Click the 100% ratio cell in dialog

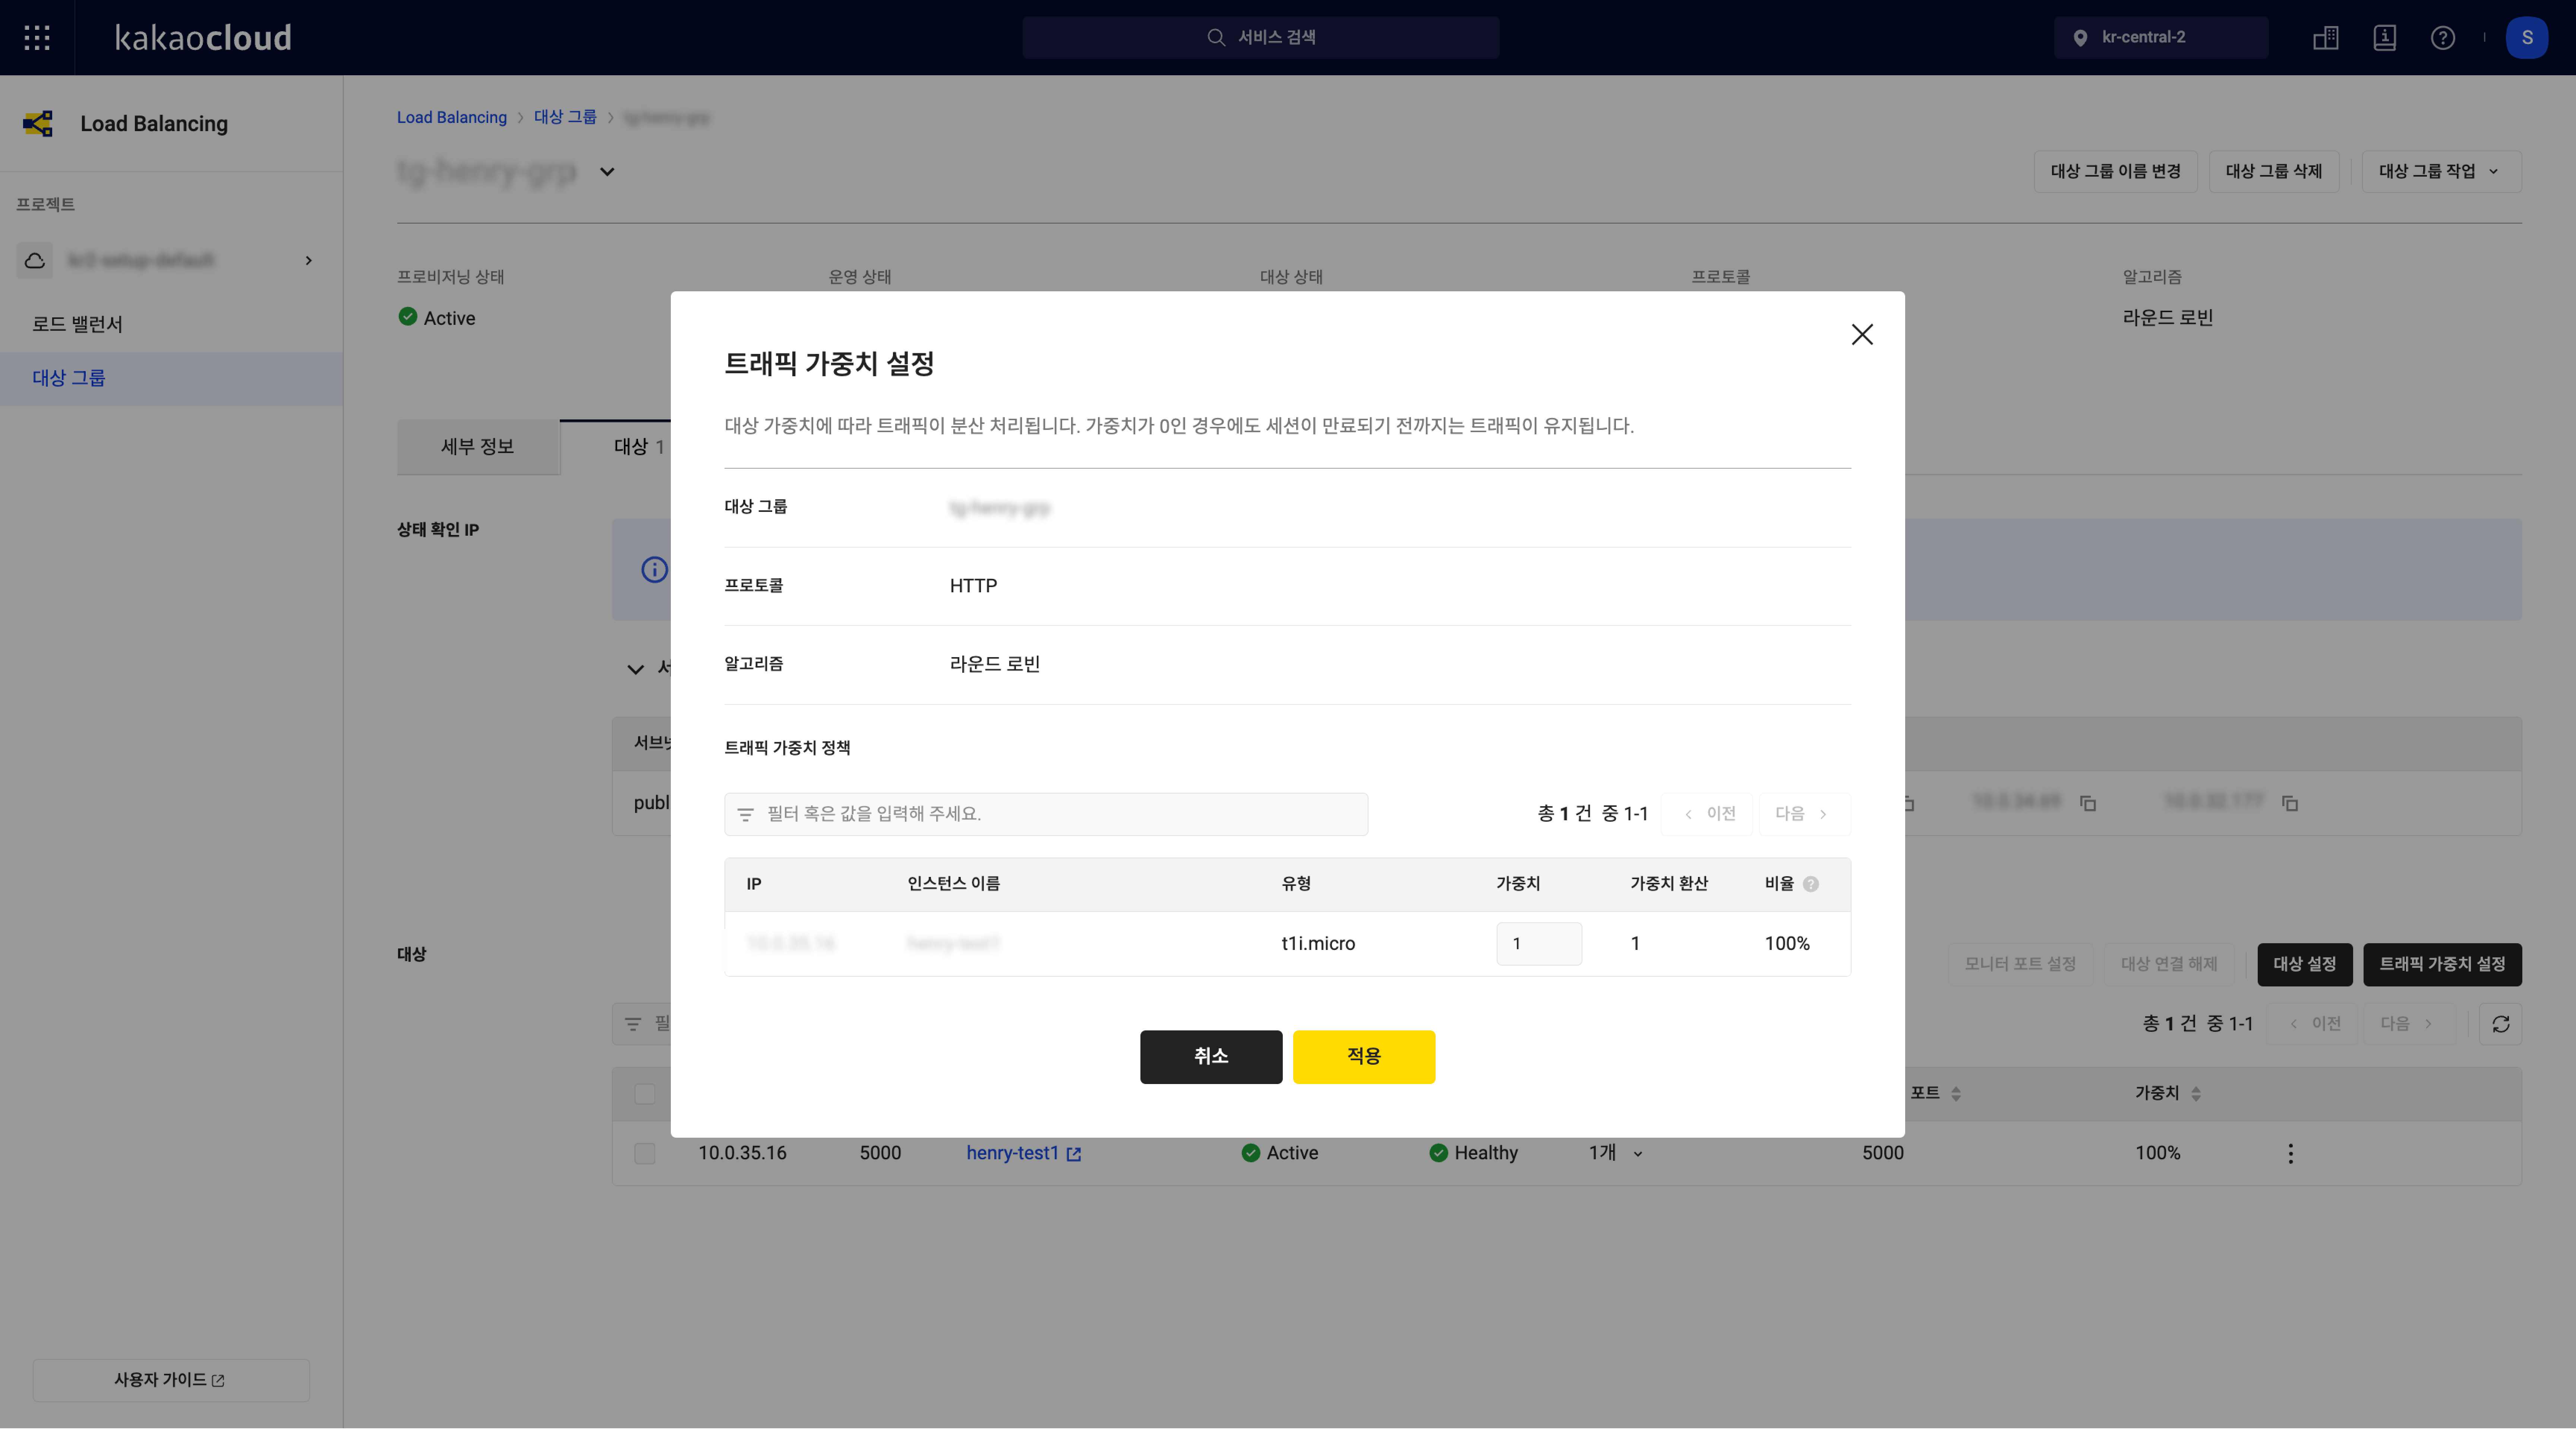(1787, 944)
